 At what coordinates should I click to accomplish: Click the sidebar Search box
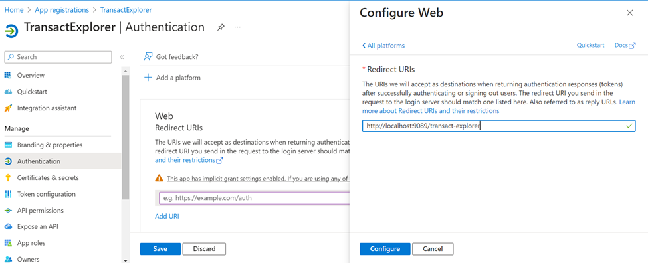(x=58, y=57)
